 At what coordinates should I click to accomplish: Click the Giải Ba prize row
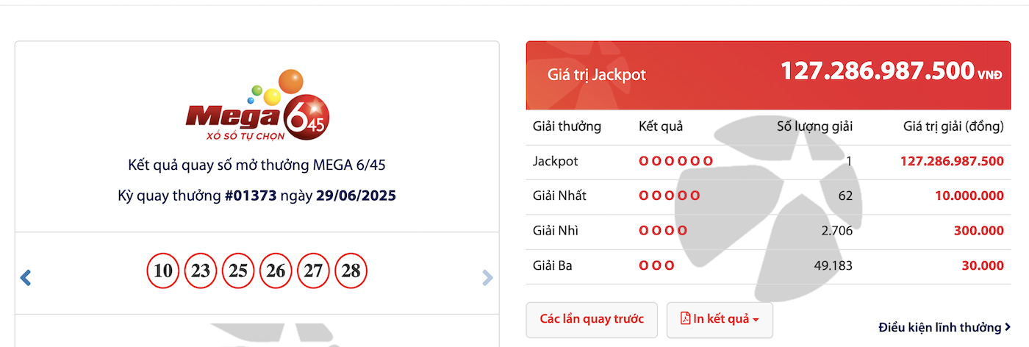pos(768,266)
